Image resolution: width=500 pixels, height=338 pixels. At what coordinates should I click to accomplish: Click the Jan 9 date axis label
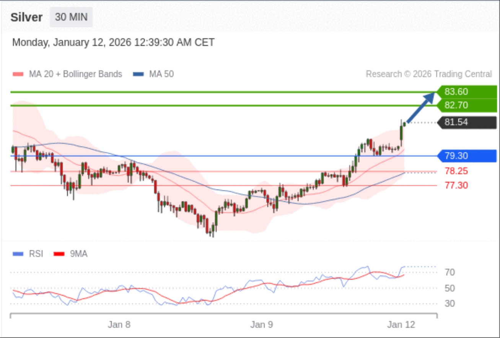(262, 325)
